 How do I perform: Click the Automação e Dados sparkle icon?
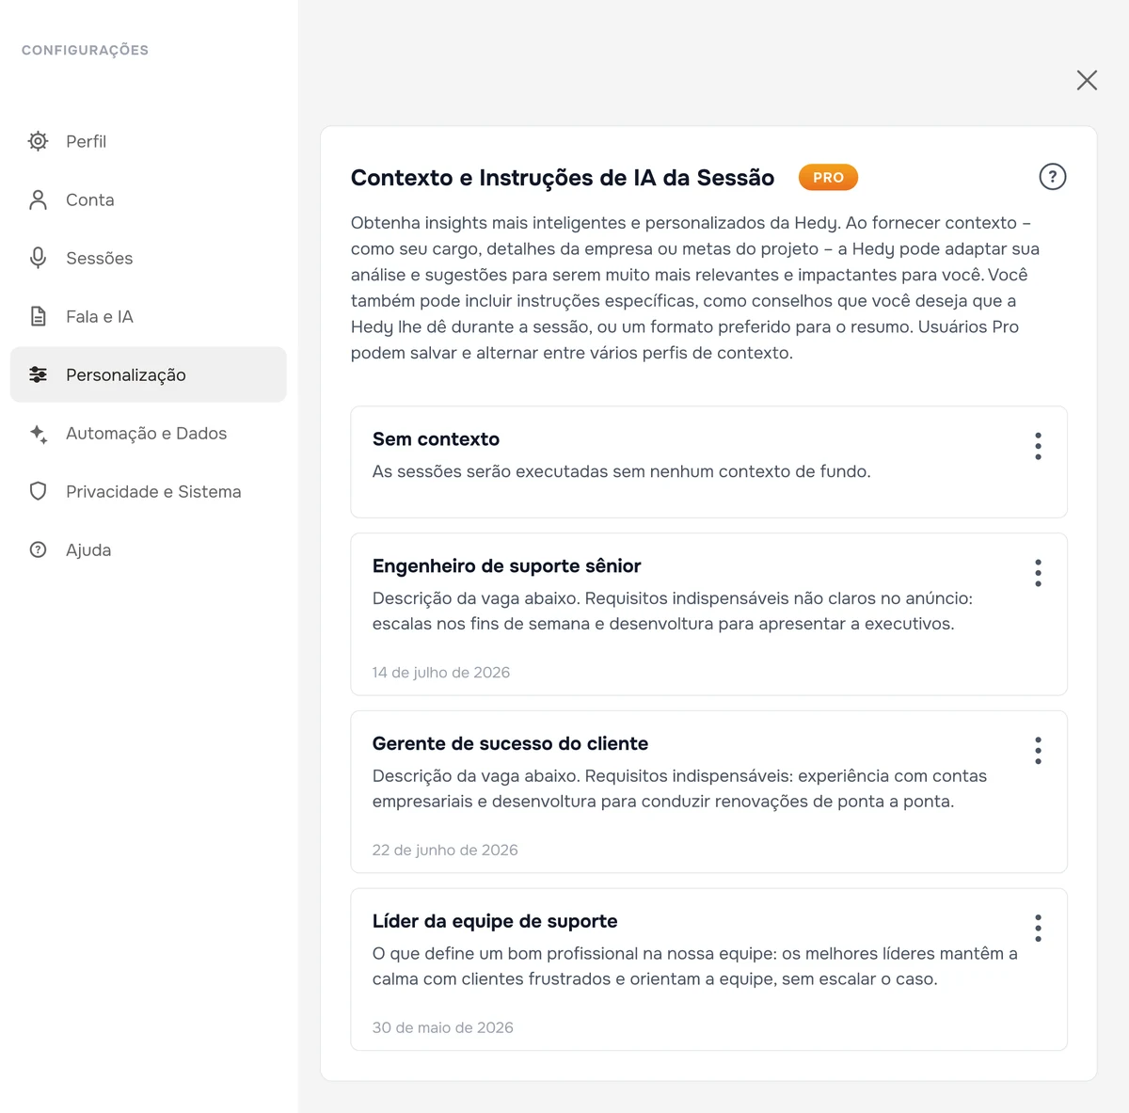[x=38, y=433]
